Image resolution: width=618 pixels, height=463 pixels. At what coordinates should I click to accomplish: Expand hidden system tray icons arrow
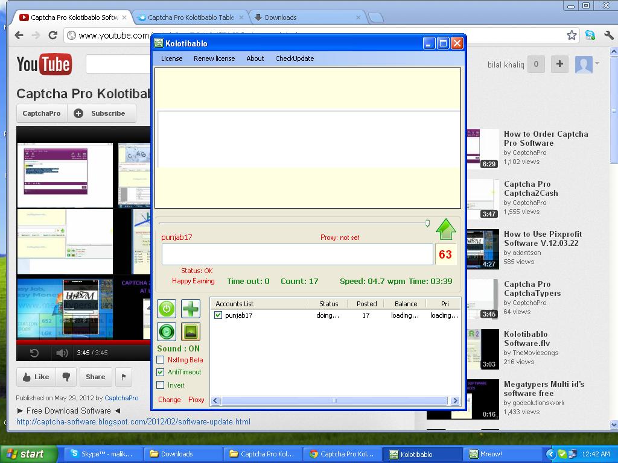click(x=551, y=454)
